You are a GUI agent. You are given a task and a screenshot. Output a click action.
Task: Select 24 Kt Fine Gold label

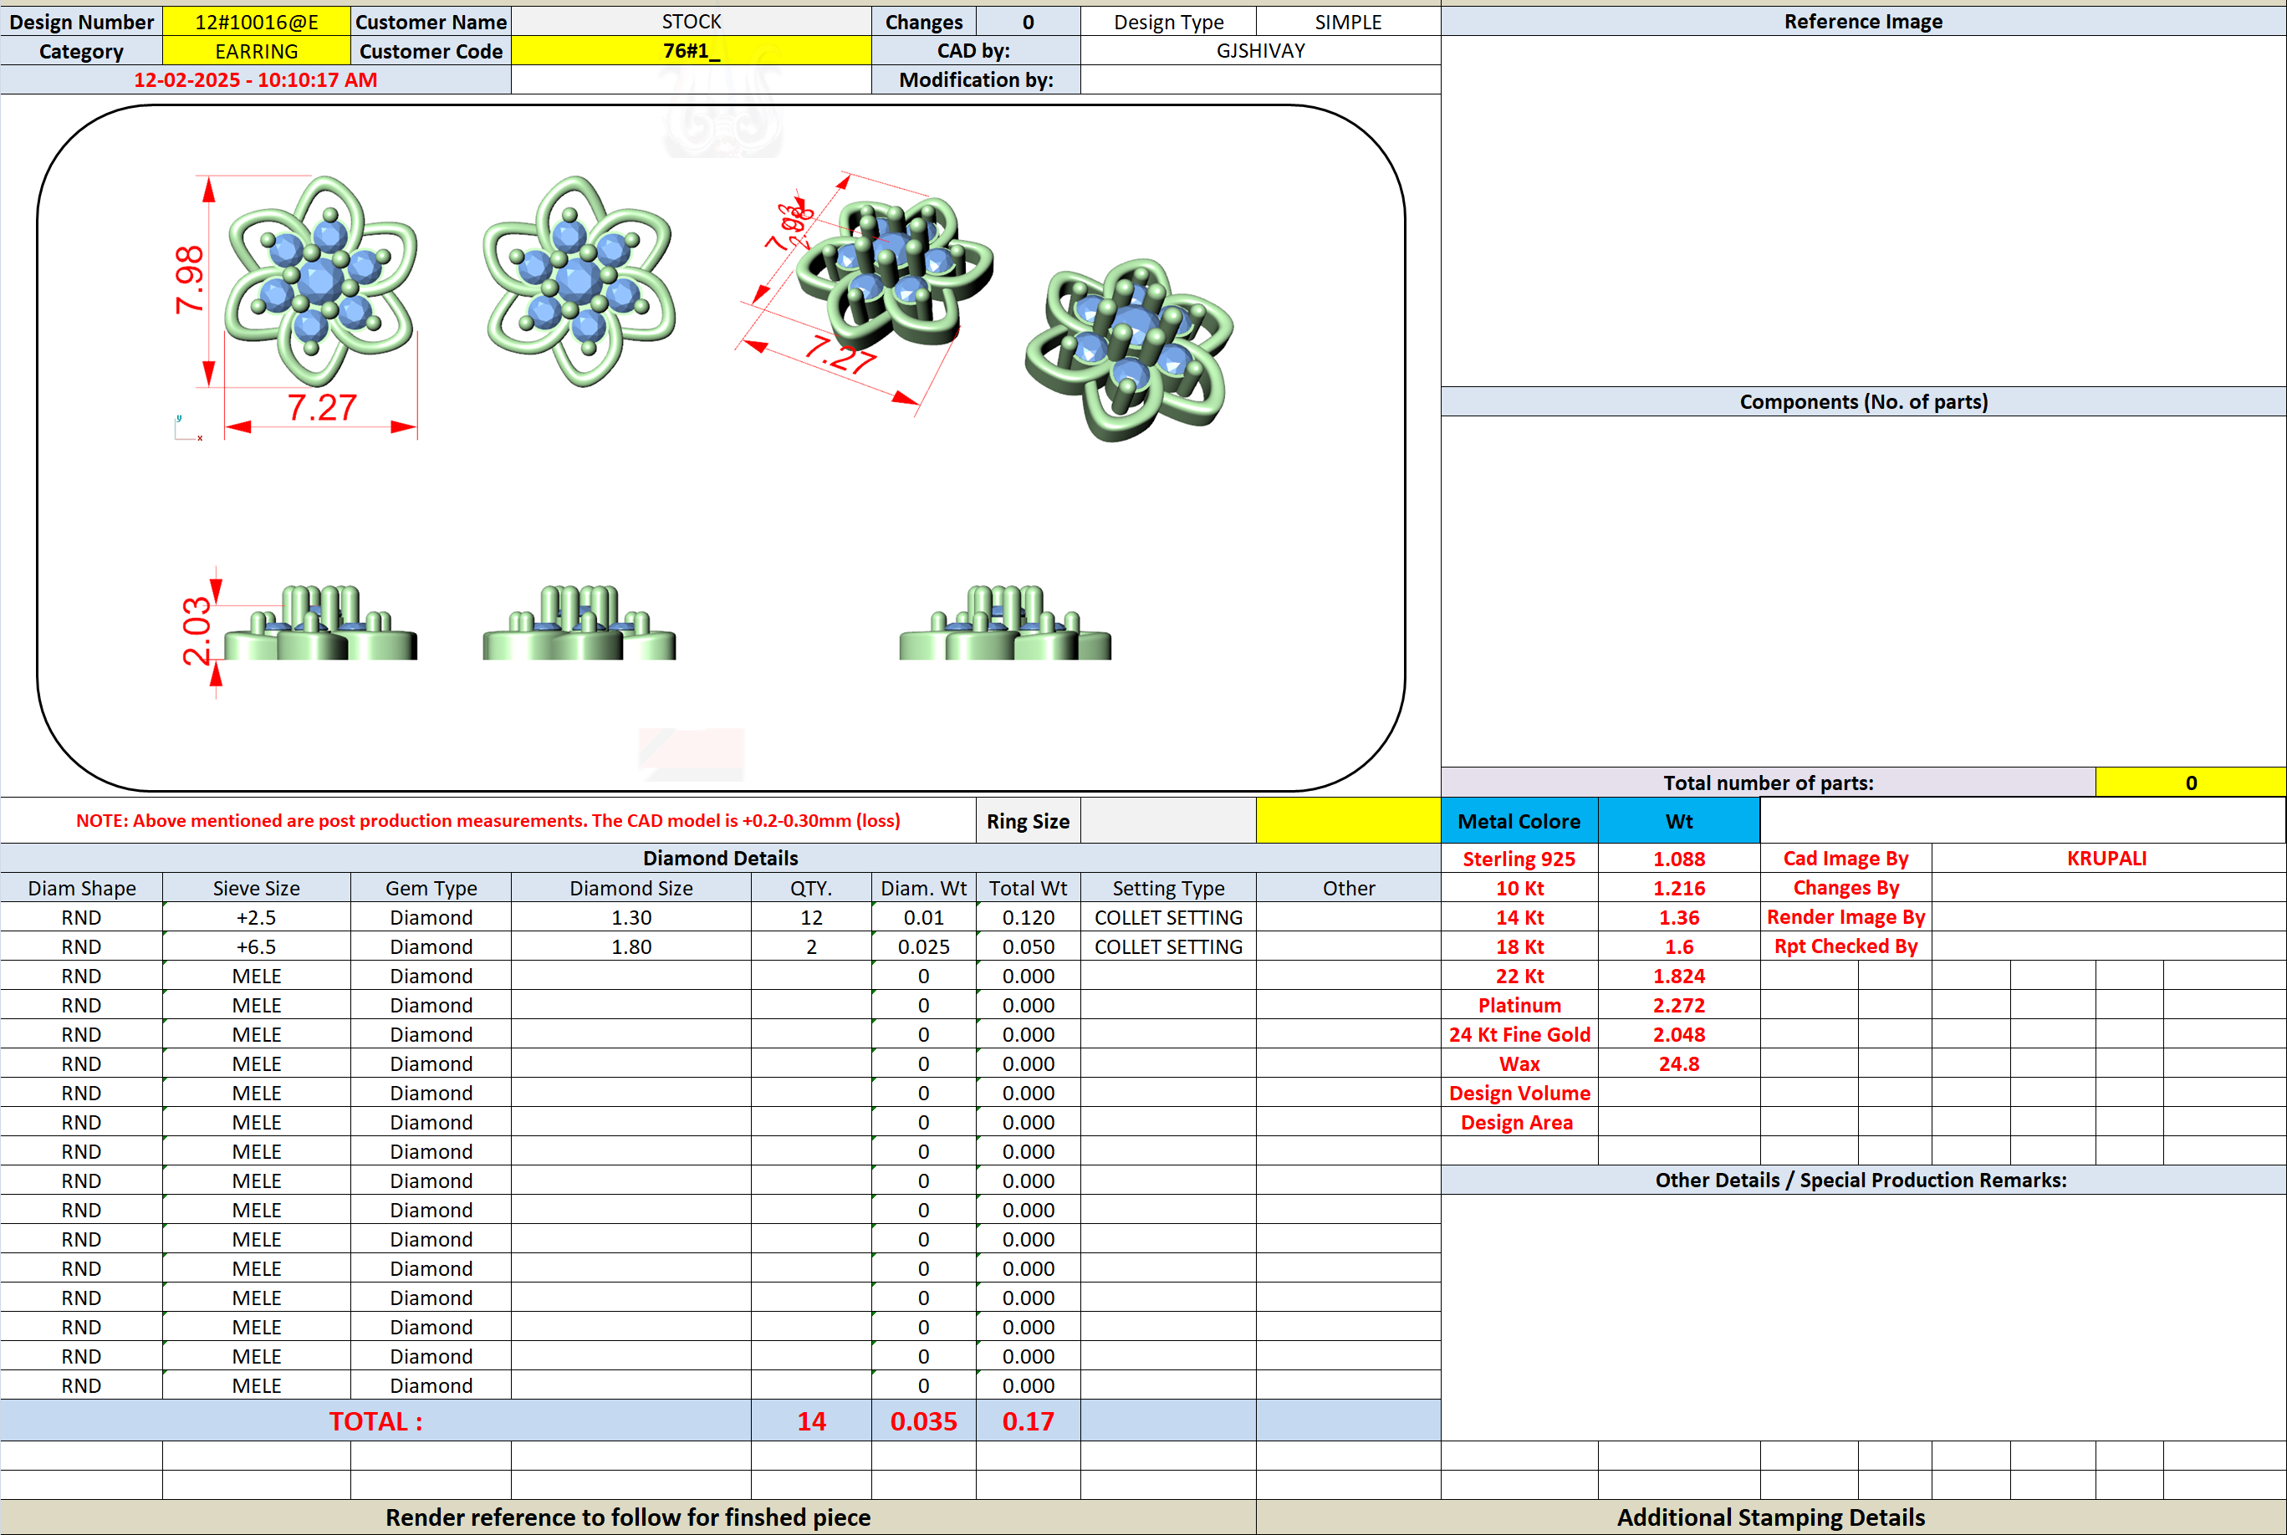click(x=1519, y=1035)
